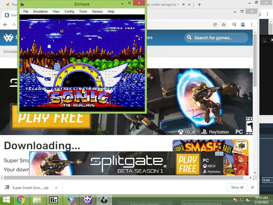Screen dimensions: 273x205
Task: Click the share page icon in Chrome
Action: pyautogui.click(x=215, y=25)
